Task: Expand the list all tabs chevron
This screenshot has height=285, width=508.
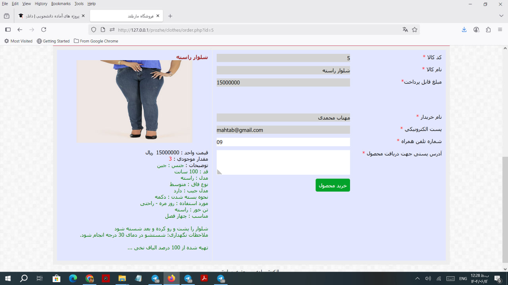Action: (x=501, y=16)
